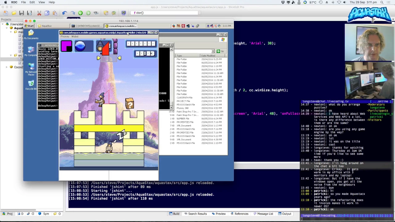Click the green Forward navigation arrow
Viewport: 395px width, 222px height.
88,13
